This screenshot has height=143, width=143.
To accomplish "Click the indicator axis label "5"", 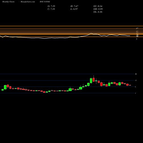I will click(x=137, y=39).
